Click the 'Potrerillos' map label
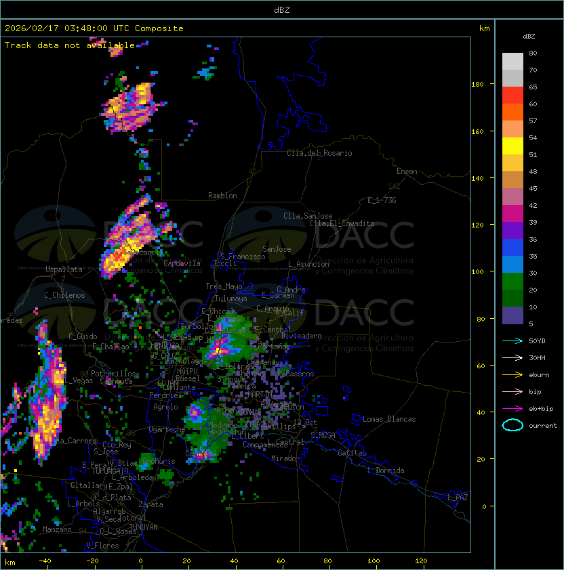564x570 pixels. (113, 374)
